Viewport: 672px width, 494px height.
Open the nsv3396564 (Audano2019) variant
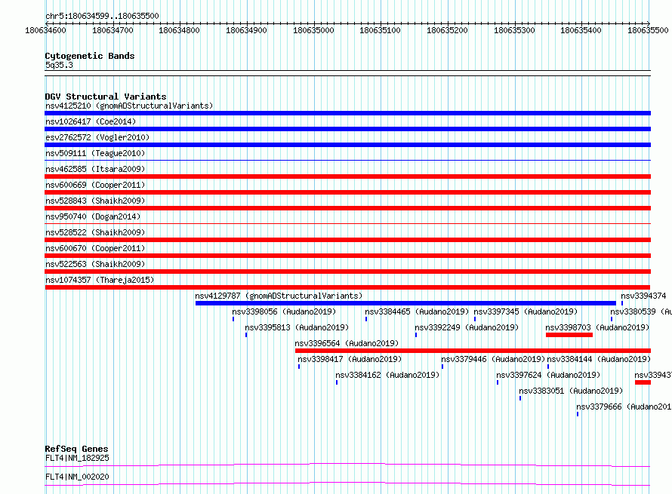[347, 343]
